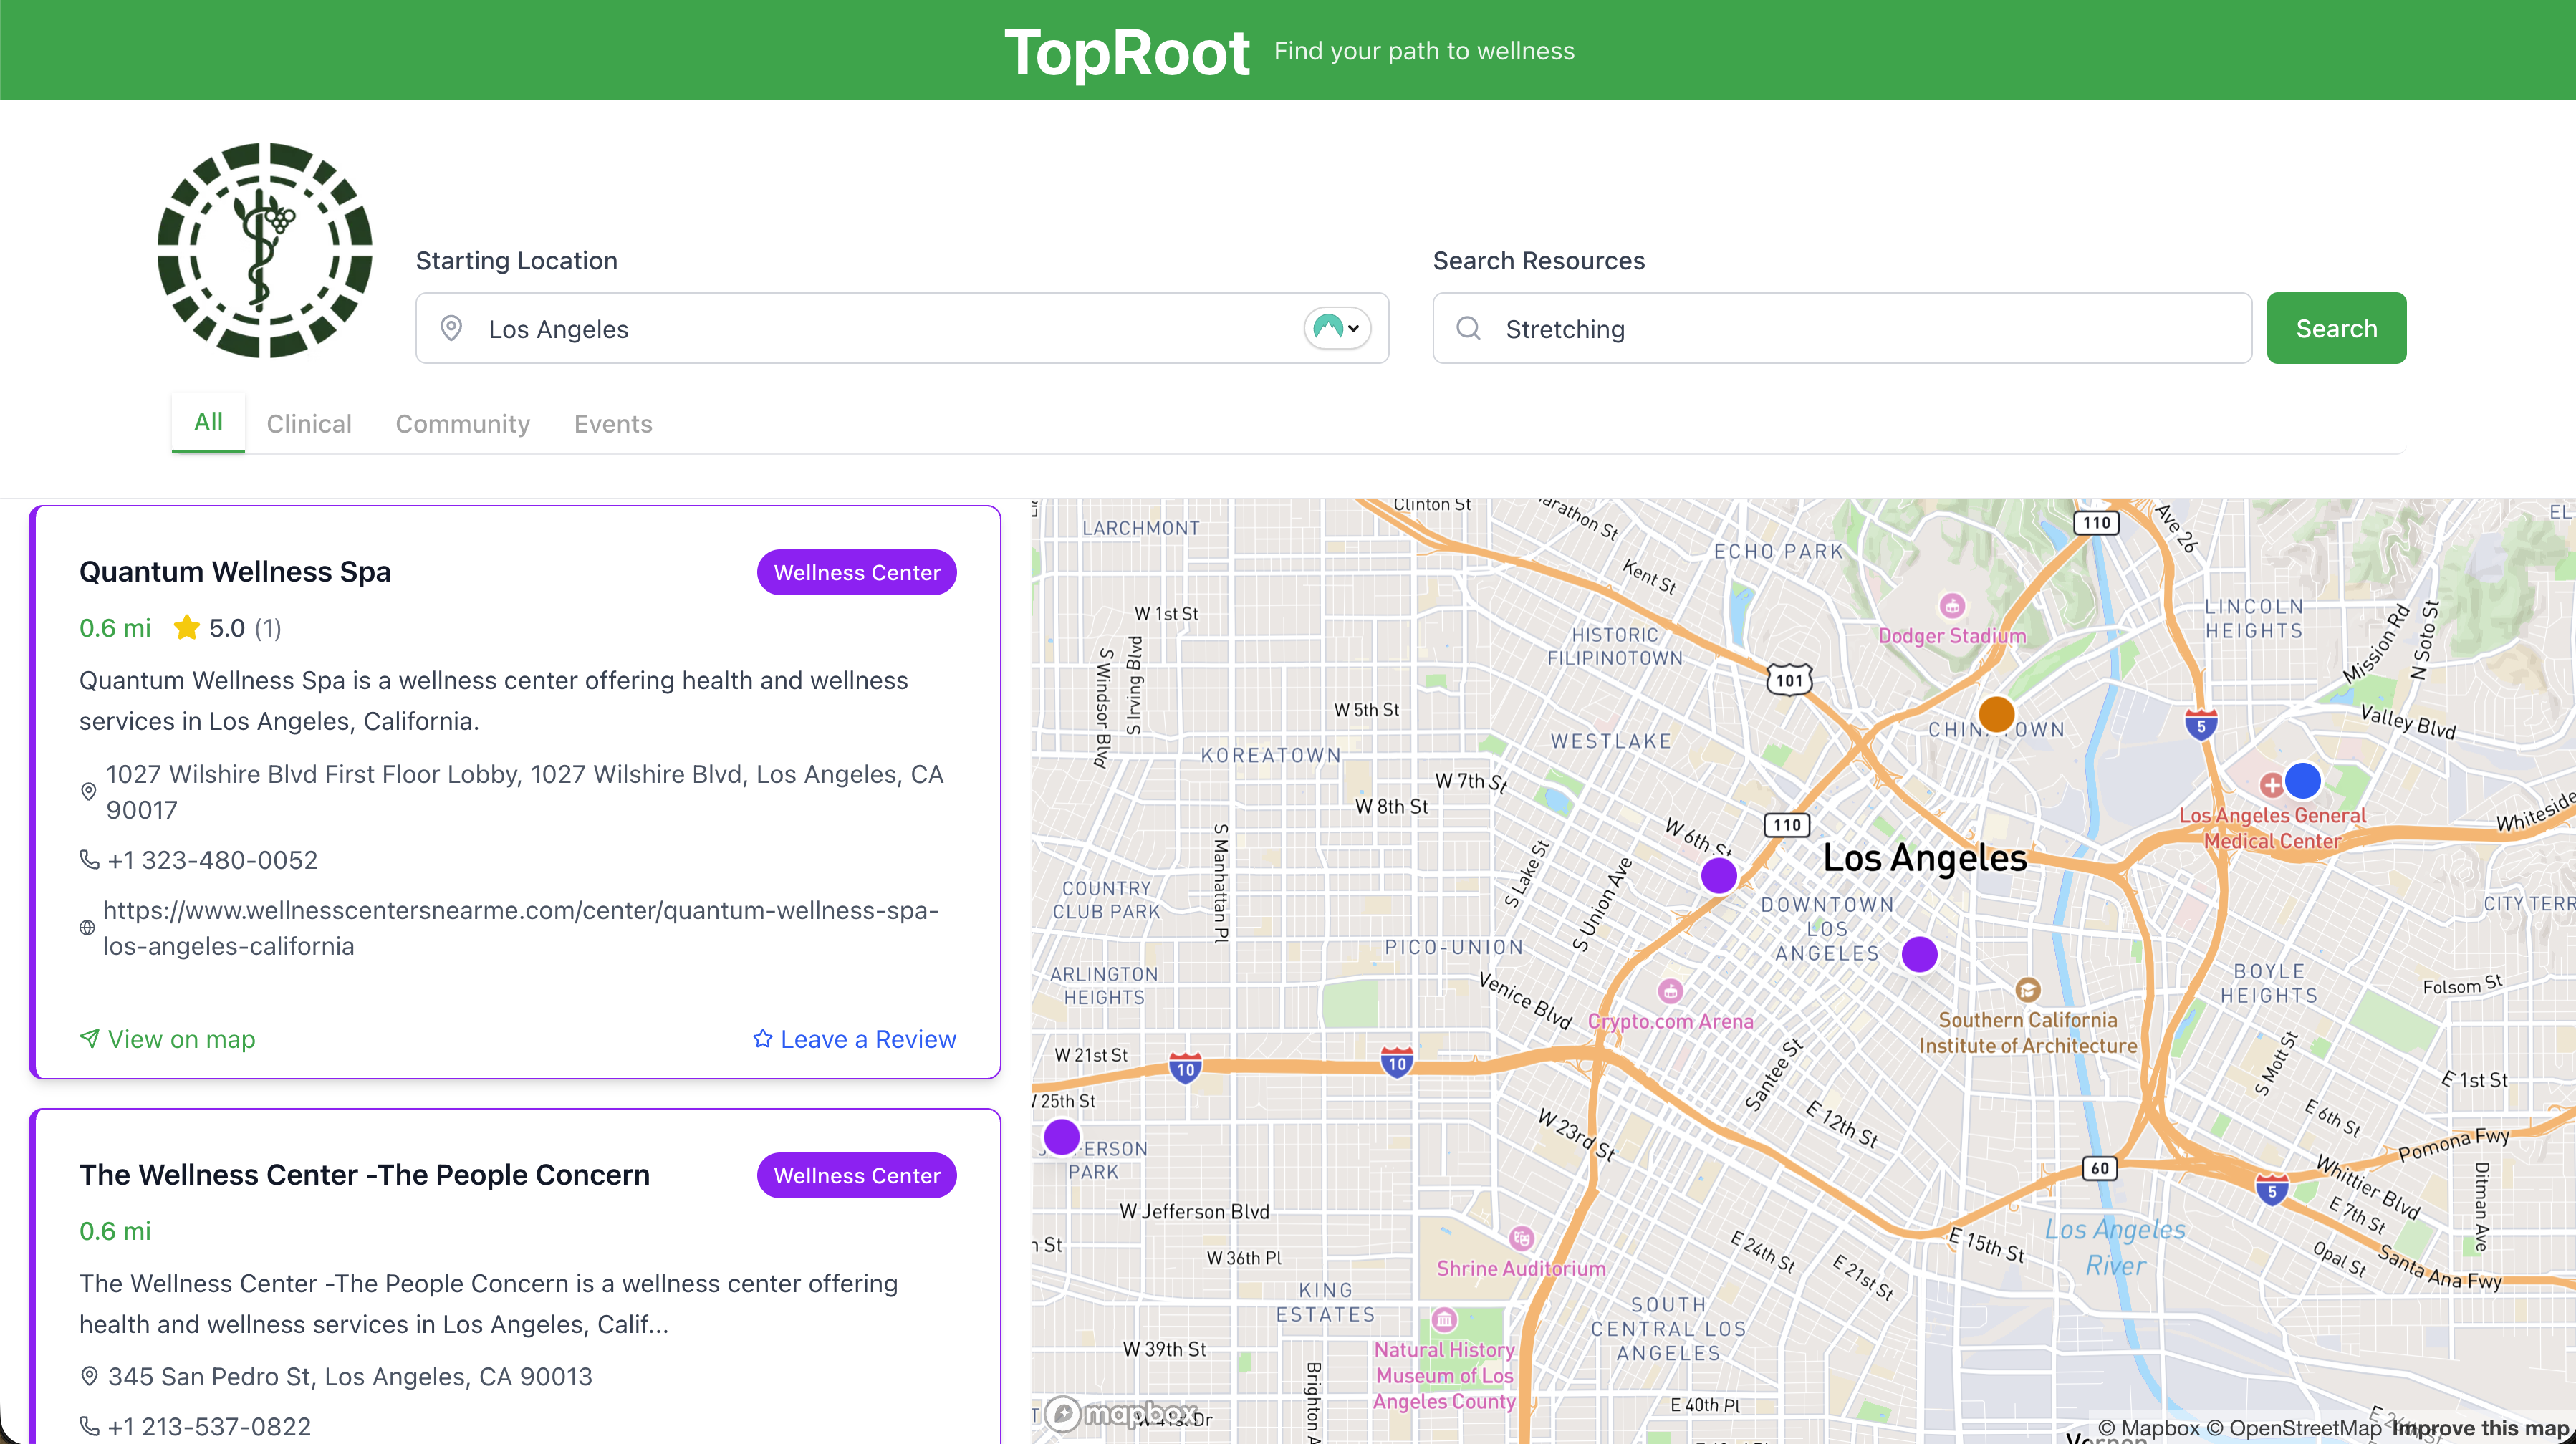Click Leave a Review for Quantum Wellness Spa

click(854, 1039)
